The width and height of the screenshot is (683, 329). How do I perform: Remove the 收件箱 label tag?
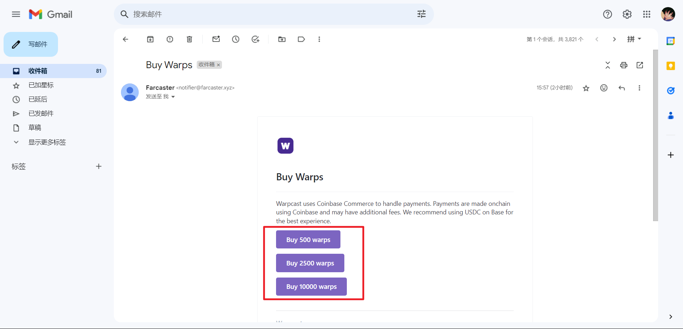pyautogui.click(x=218, y=65)
